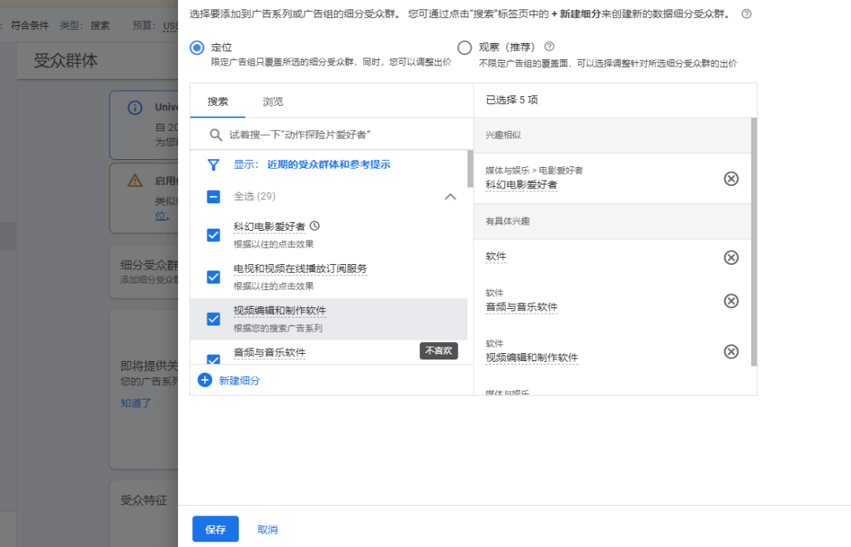Select the 观察（推荐） radio option

[x=465, y=48]
